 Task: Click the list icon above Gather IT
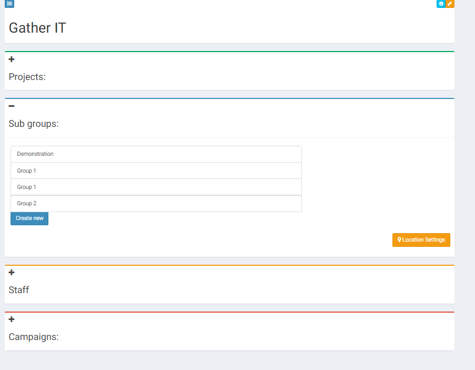click(9, 4)
